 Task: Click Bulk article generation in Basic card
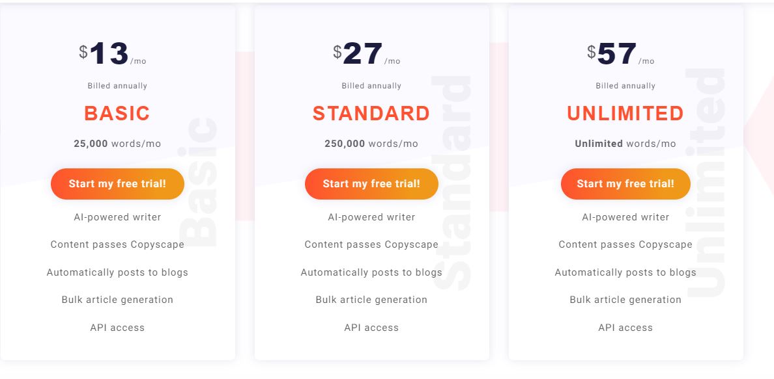[117, 300]
